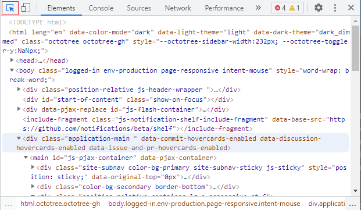Select html.octotree breadcrumb item
361x210 pixels.
pyautogui.click(x=60, y=204)
